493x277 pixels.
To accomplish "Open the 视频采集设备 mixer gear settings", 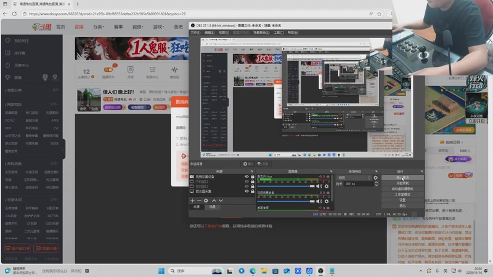I will [327, 201].
